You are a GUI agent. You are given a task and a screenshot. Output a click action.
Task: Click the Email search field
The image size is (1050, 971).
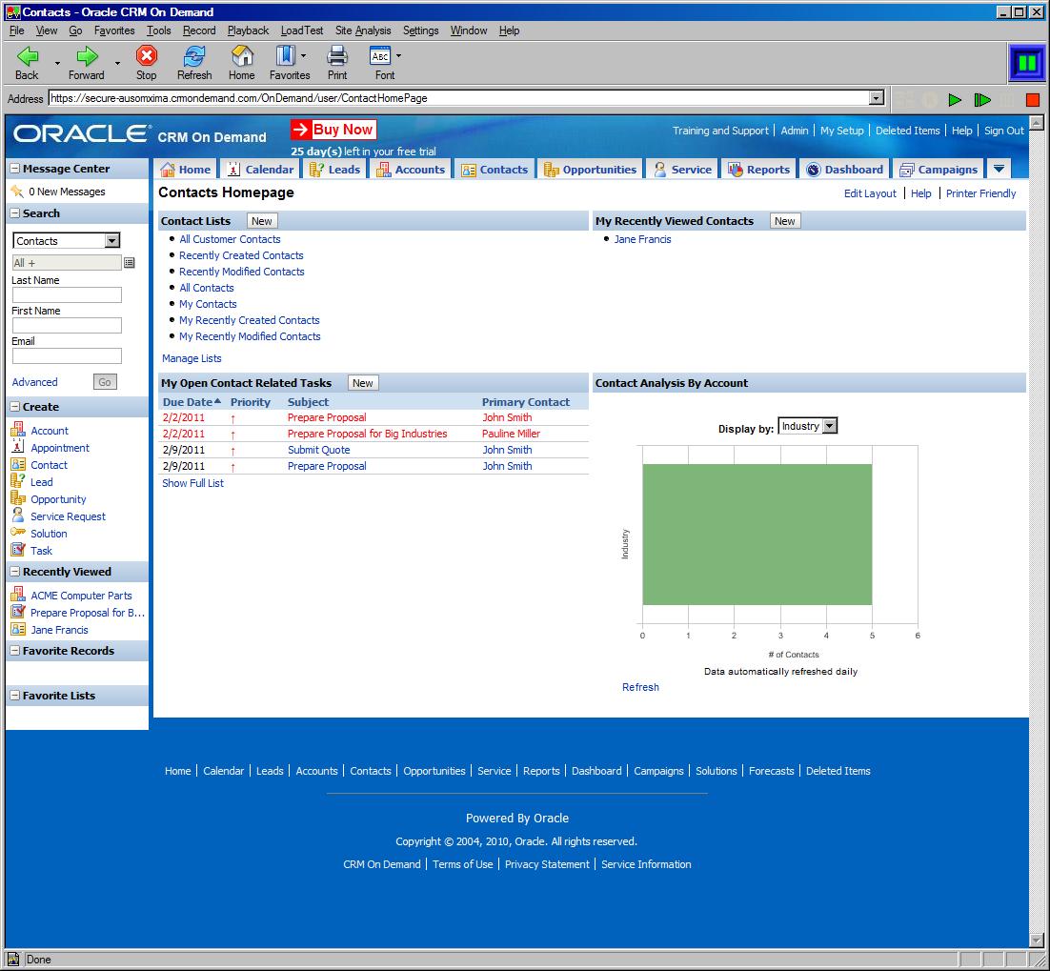tap(67, 355)
